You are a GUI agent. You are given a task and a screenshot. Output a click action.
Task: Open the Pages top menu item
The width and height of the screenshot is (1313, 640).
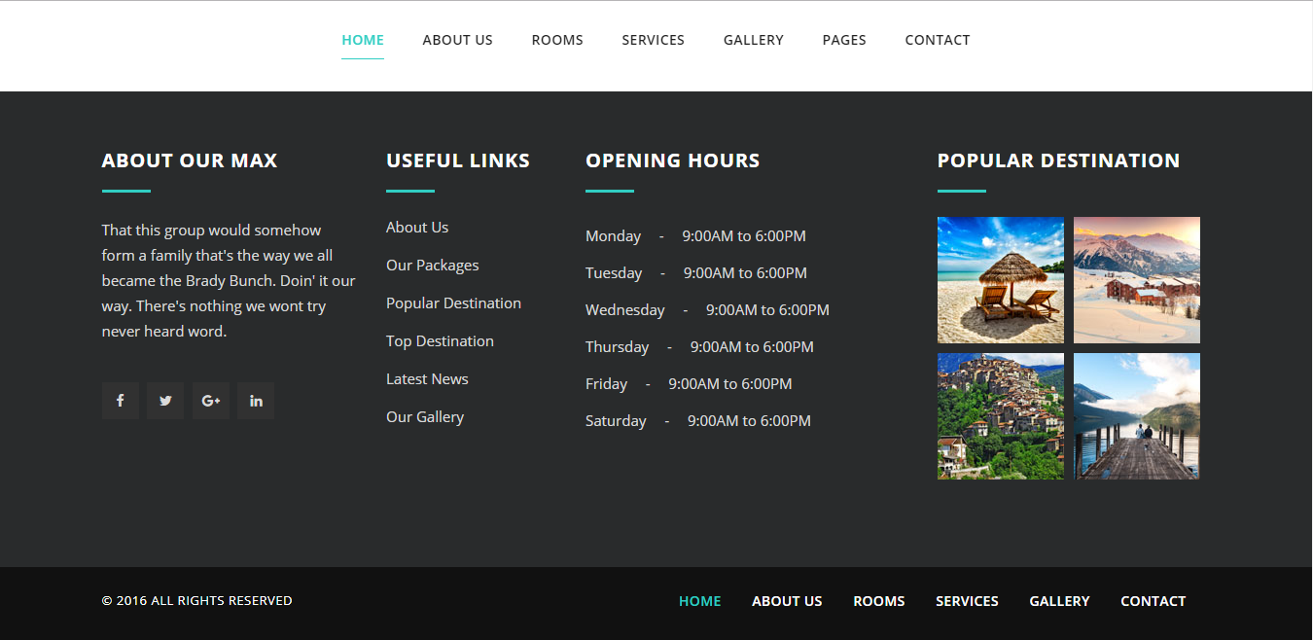pyautogui.click(x=844, y=40)
